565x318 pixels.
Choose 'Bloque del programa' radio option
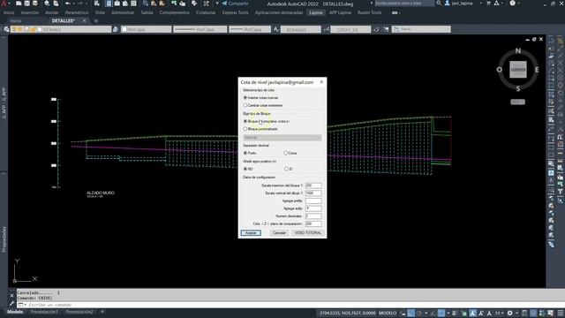[267, 121]
